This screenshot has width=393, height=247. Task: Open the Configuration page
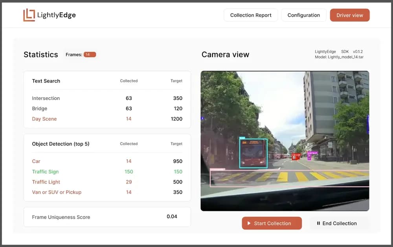coord(303,15)
